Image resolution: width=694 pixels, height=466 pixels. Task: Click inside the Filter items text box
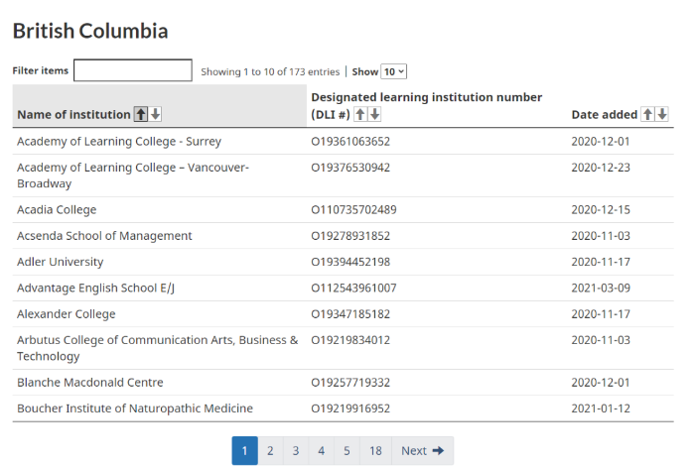point(133,70)
